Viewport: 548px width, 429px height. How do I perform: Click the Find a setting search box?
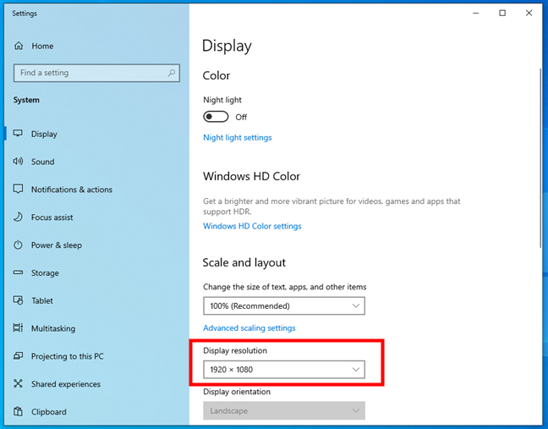89,74
